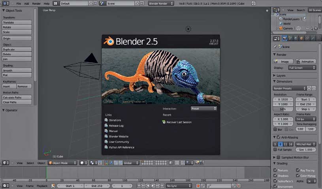The image size is (322, 189).
Task: Toggle the Subsurface Scattering checkbox
Action: pyautogui.click(x=275, y=181)
